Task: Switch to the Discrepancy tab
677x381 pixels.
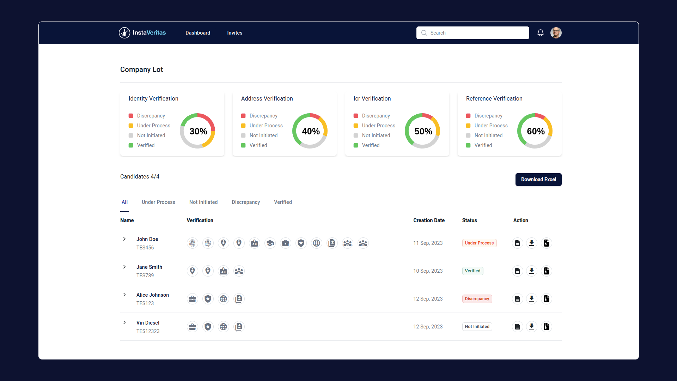Action: coord(246,202)
